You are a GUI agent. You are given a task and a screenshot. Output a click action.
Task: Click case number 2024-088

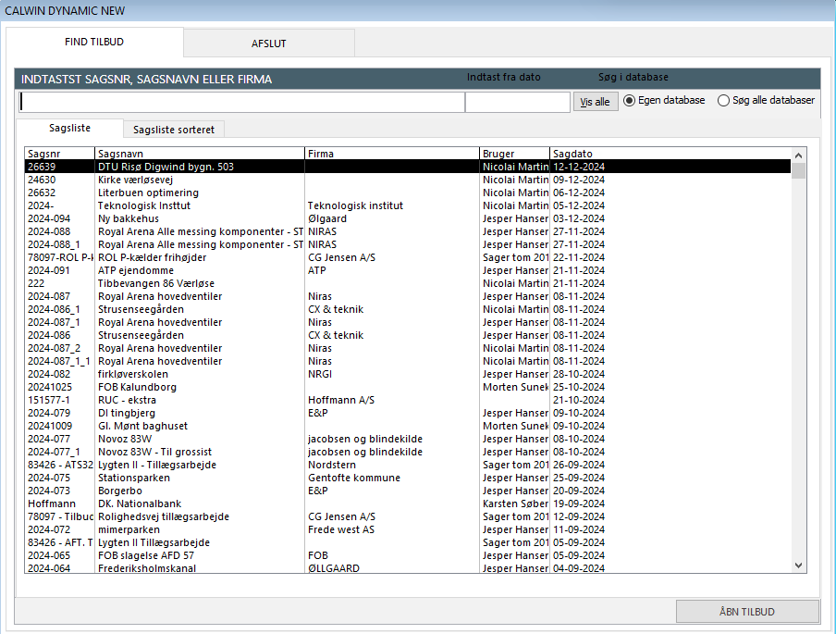point(49,231)
